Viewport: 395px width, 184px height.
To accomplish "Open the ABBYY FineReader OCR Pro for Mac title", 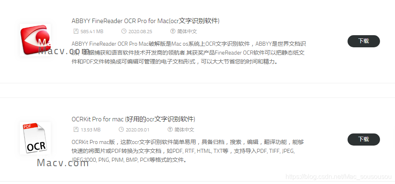I will click(x=146, y=21).
